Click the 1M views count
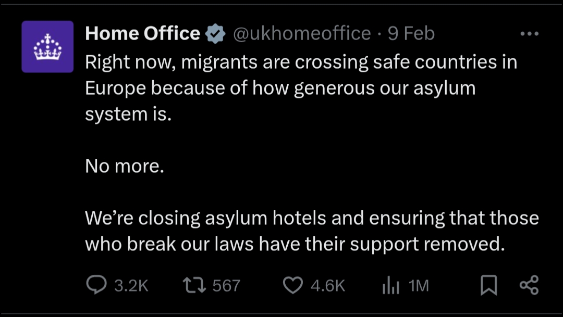The width and height of the screenshot is (563, 317). 419,285
